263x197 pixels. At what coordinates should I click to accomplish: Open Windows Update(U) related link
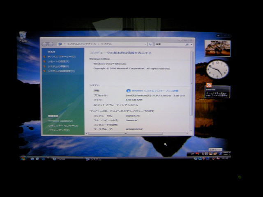coord(60,121)
